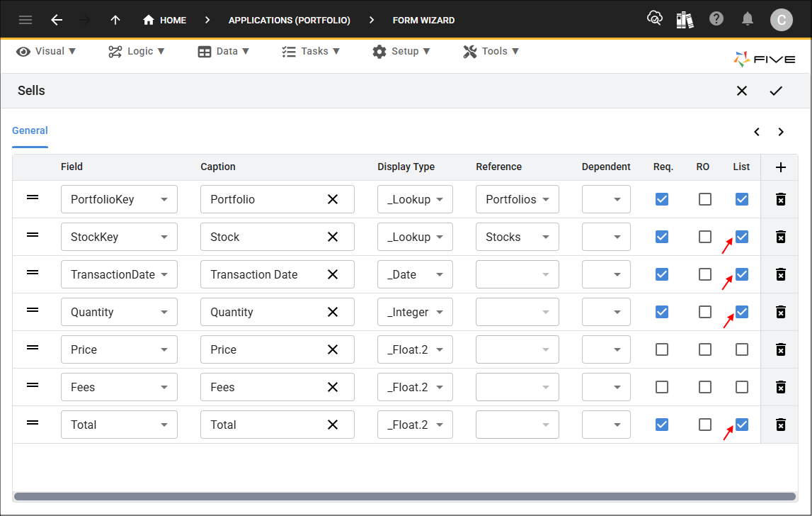Screen dimensions: 812x516
Task: Toggle RO for StockKey
Action: (705, 237)
